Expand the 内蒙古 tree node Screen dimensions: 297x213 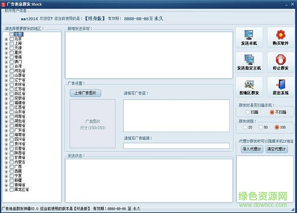6,162
